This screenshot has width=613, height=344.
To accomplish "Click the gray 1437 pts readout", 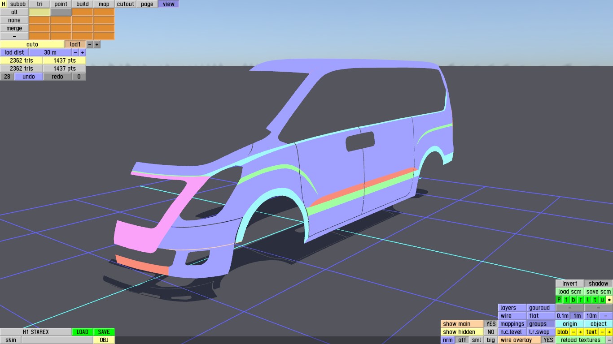I will pos(65,69).
